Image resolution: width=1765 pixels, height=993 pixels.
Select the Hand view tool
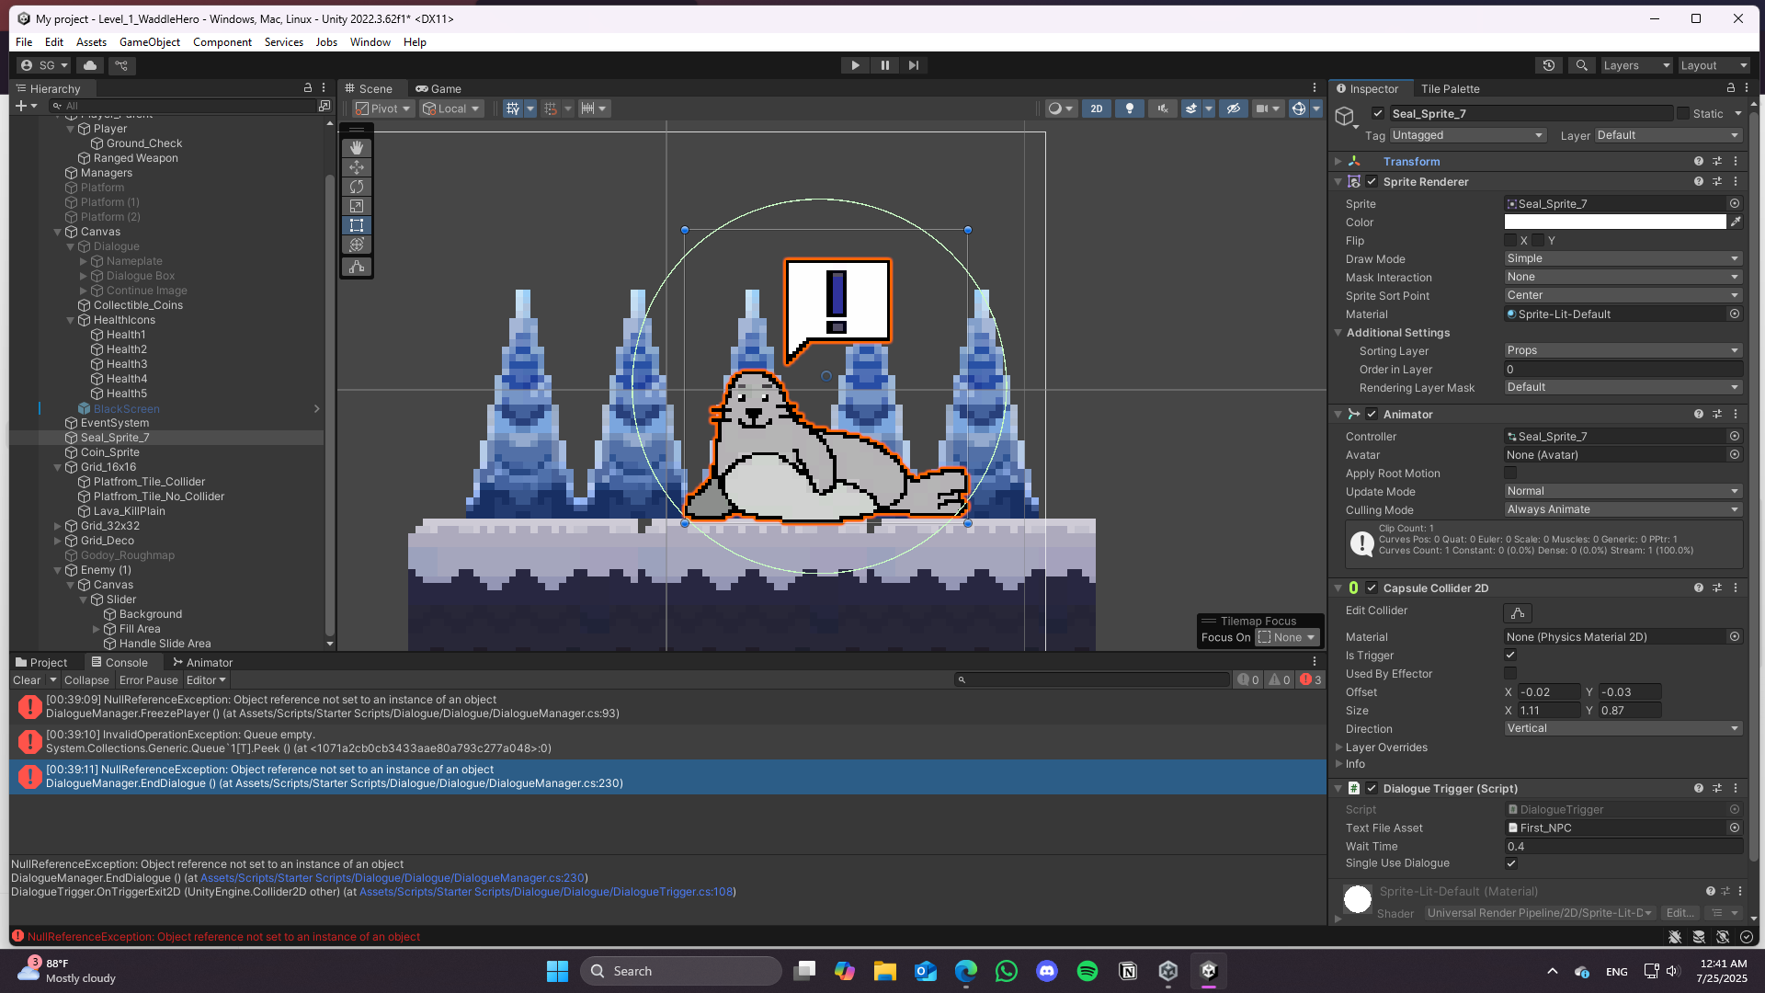tap(357, 148)
